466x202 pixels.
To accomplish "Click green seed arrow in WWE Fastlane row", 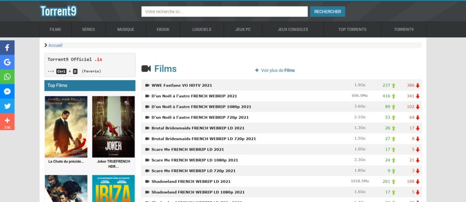I will coord(394,86).
